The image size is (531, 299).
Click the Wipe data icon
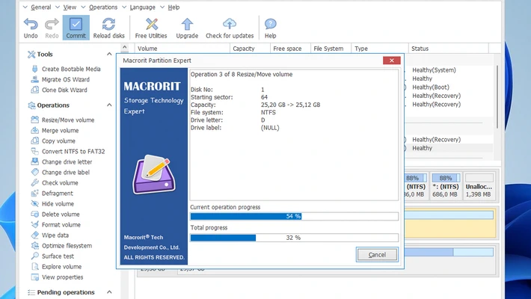coord(34,235)
